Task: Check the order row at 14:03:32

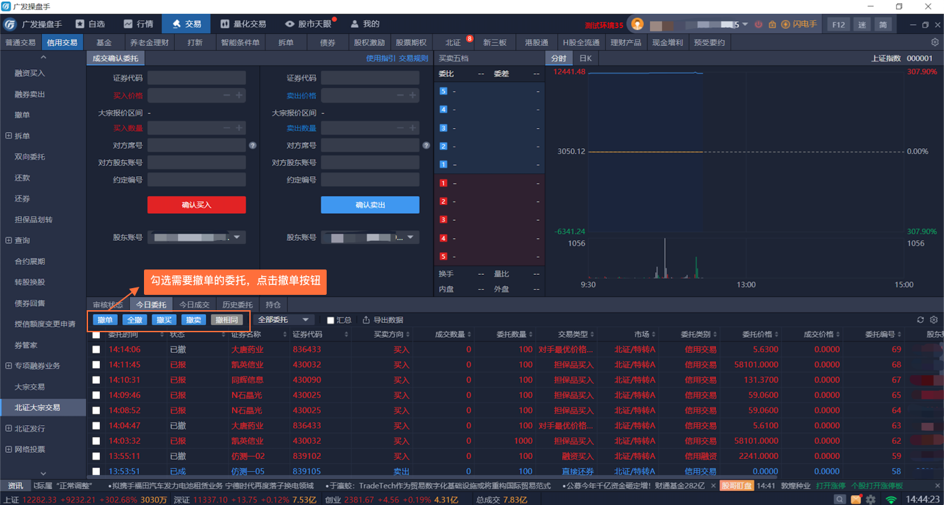Action: click(x=97, y=441)
